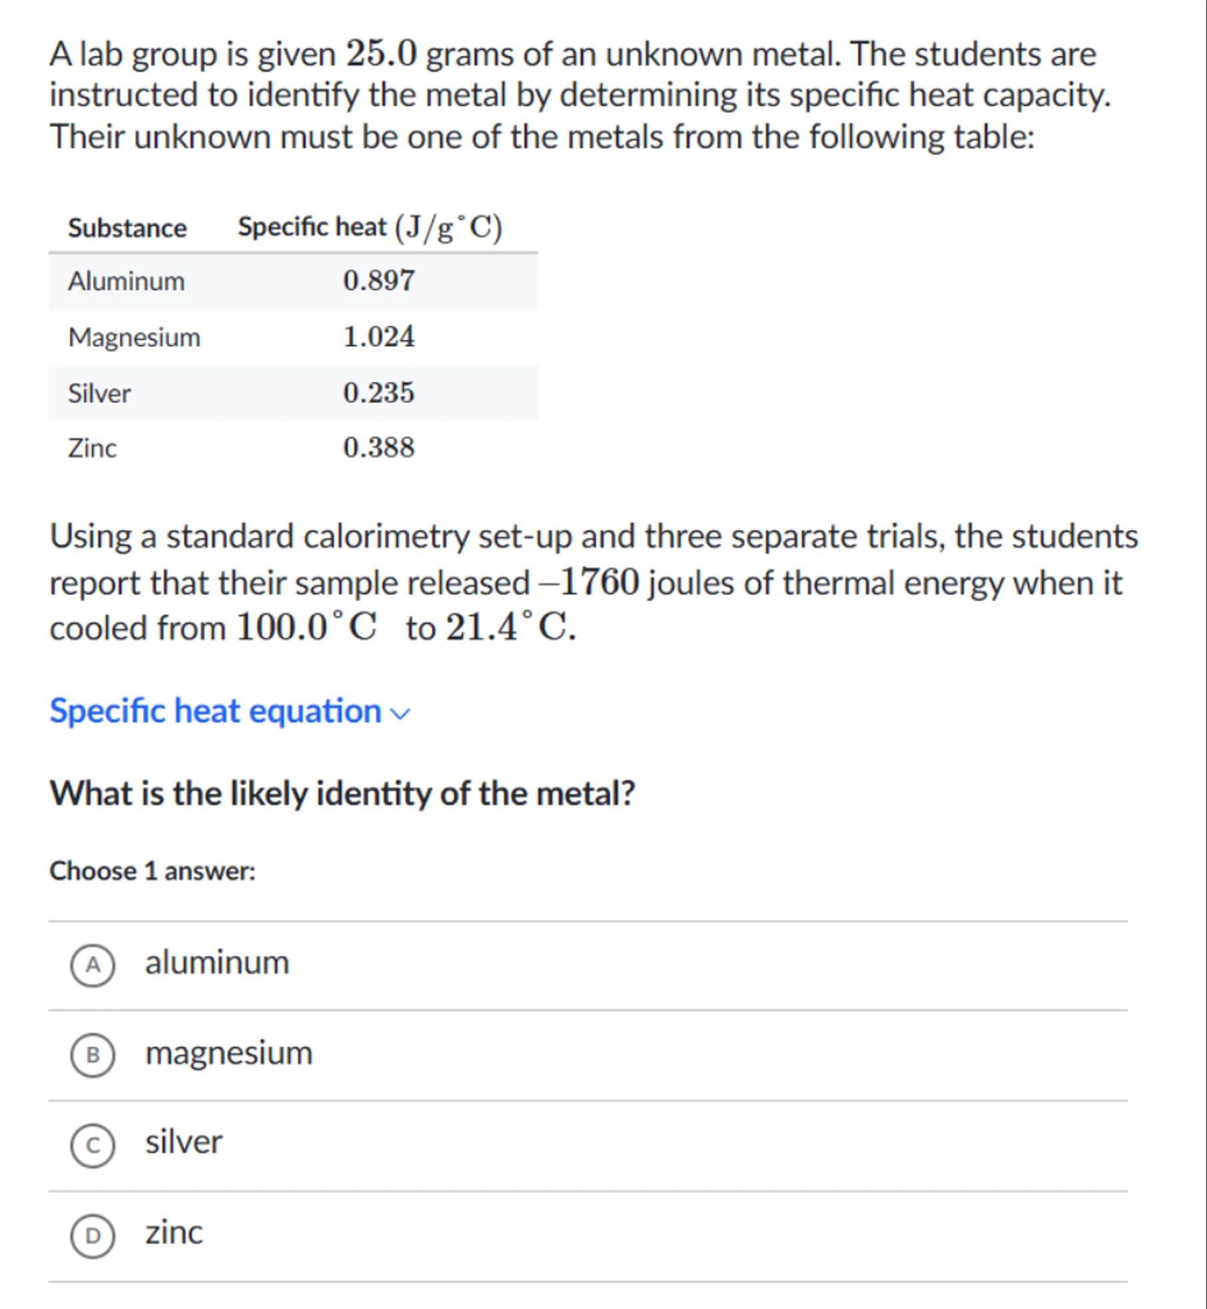The image size is (1207, 1309).
Task: Click the 'silver' answer label
Action: coord(184,1143)
